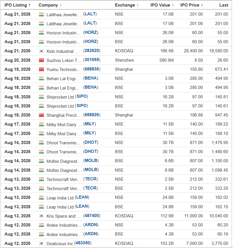Open 282620 ticker link for Kido Industrial
The height and width of the screenshot is (248, 233).
pos(92,51)
